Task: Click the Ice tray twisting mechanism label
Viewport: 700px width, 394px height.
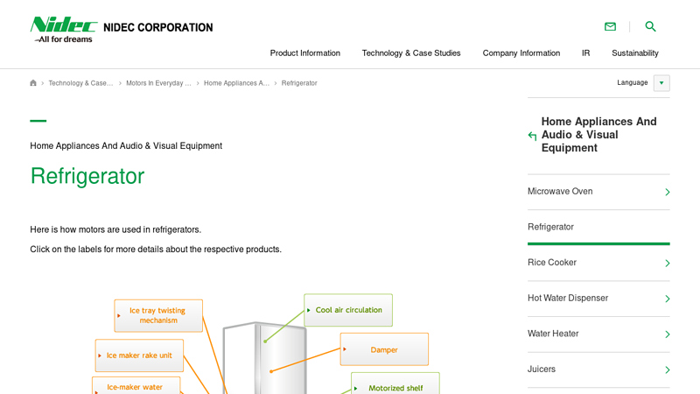Action: tap(158, 316)
